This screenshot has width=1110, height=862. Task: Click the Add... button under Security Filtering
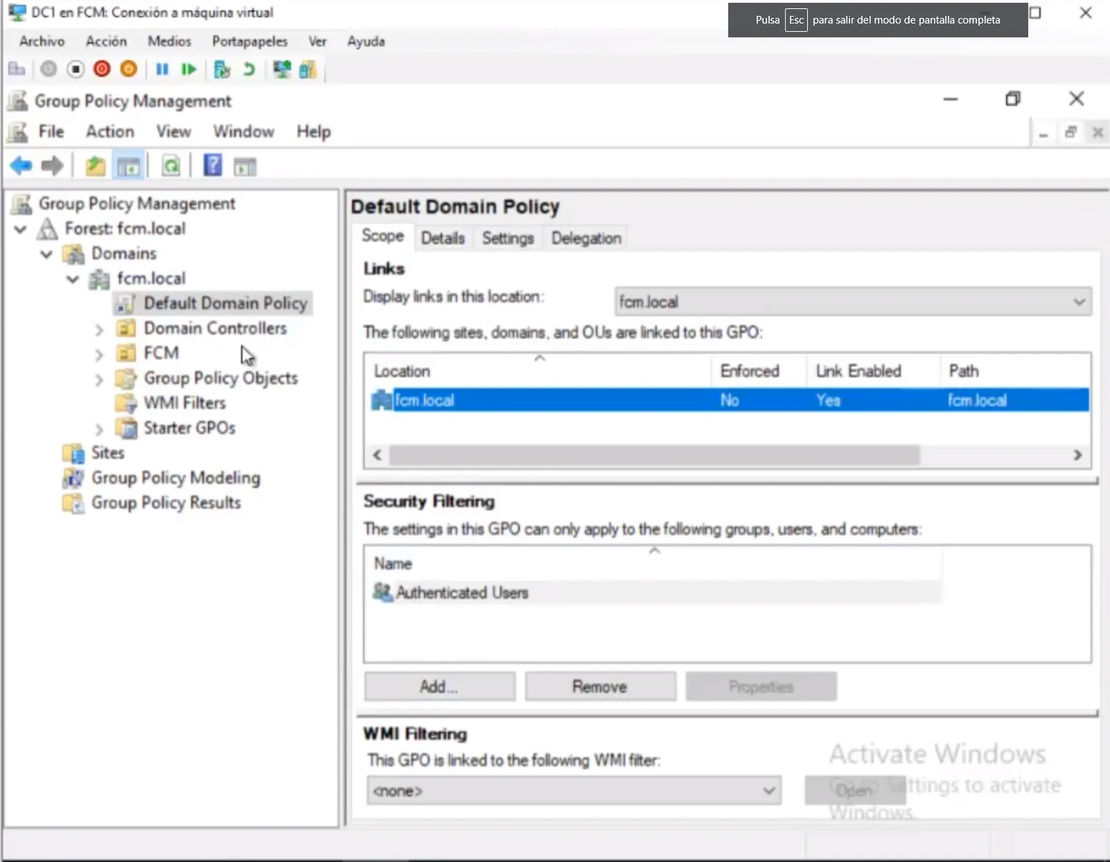(x=439, y=686)
